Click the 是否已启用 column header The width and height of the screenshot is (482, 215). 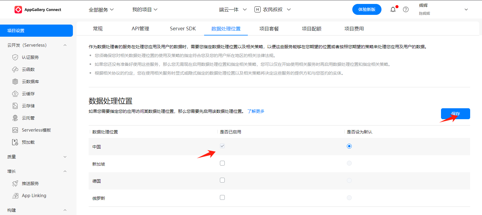tap(231, 132)
